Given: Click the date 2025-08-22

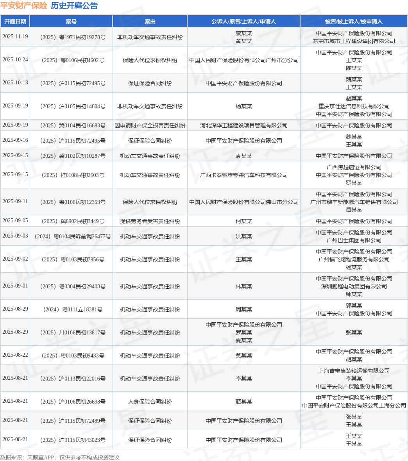Looking at the screenshot, I should (x=15, y=355).
